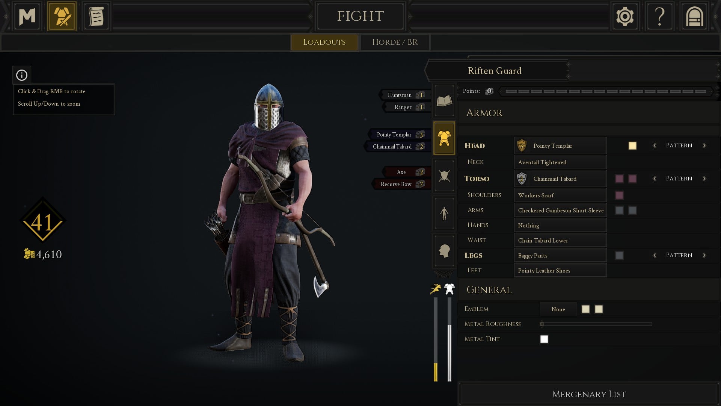
Task: Click the exit door icon
Action: click(x=694, y=16)
